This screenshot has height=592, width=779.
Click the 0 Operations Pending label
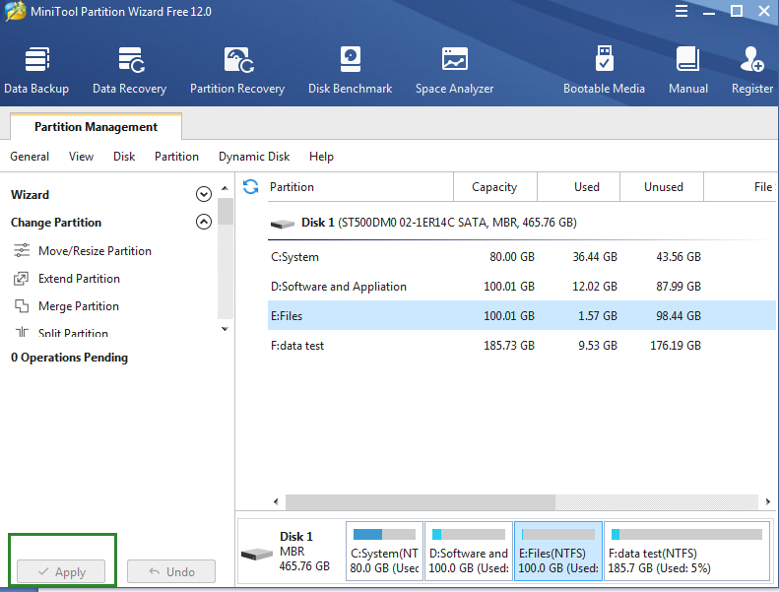pyautogui.click(x=70, y=358)
